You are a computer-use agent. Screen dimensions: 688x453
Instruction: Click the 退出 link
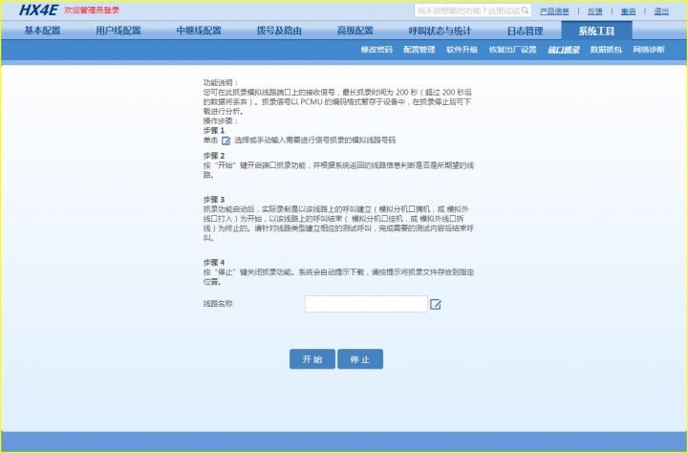coord(661,11)
